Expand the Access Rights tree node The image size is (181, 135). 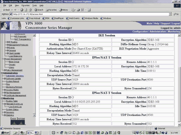click(5, 90)
